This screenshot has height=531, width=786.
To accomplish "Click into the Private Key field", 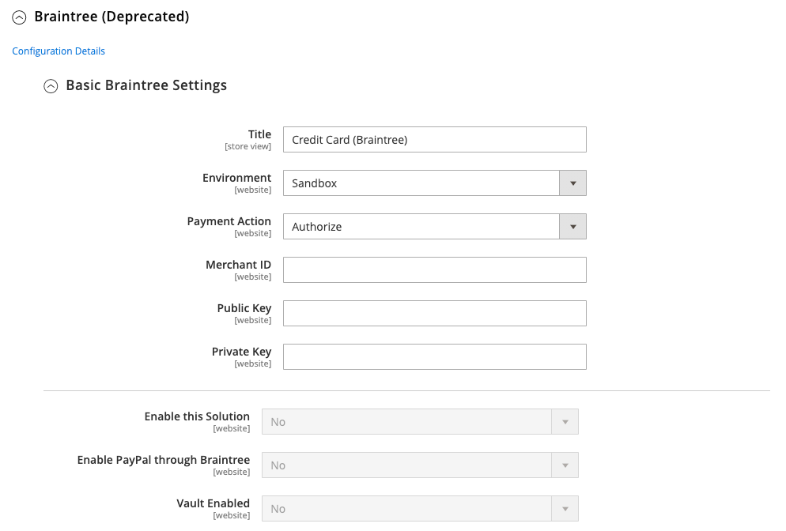I will tap(435, 357).
